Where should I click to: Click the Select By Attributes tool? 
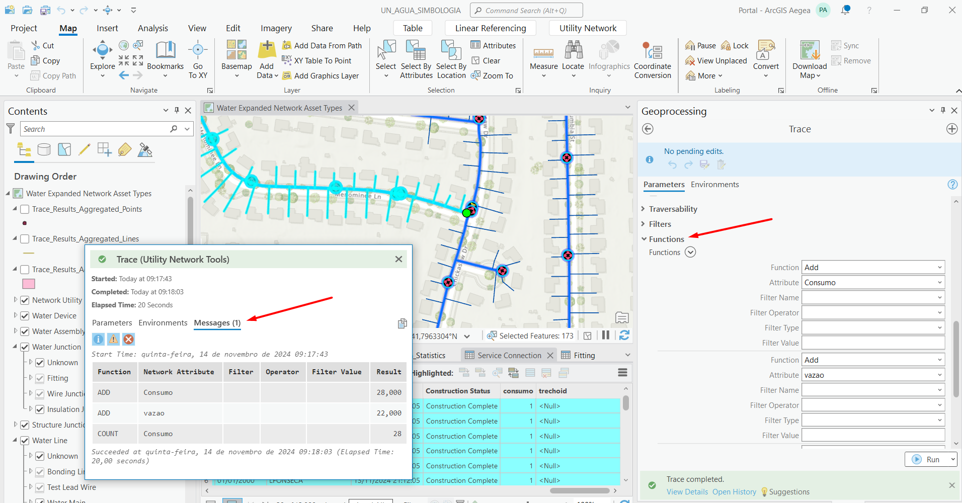pyautogui.click(x=416, y=59)
